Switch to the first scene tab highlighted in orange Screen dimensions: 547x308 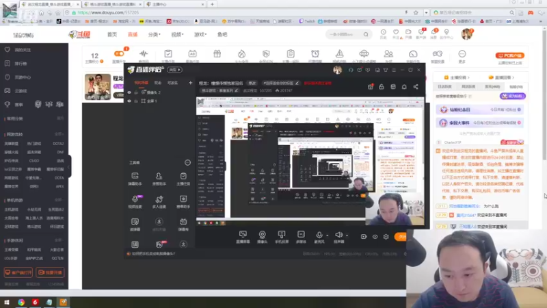pos(142,83)
